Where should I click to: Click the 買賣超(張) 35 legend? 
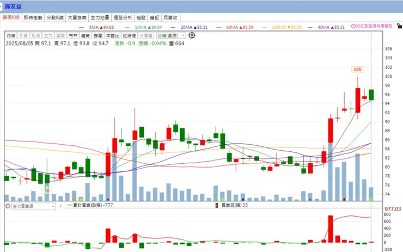coord(232,205)
